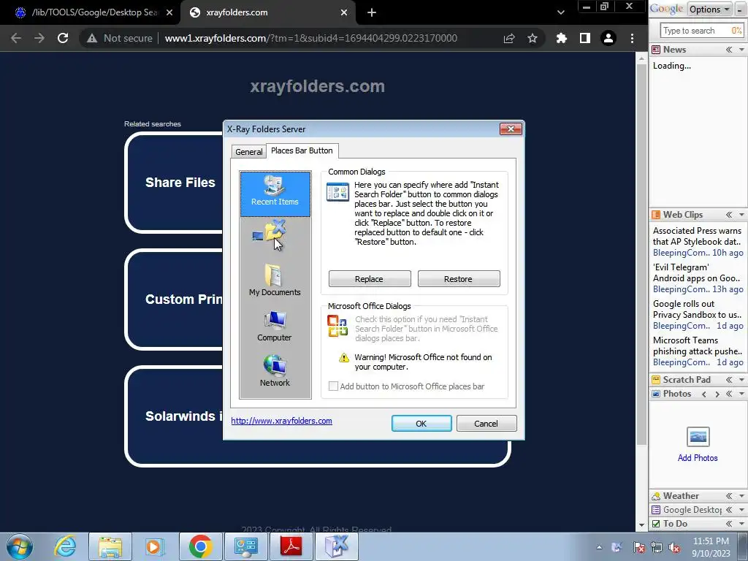Open Microsoft Teams phishing attack clip
Viewport: 748px width, 561px height.
click(698, 351)
